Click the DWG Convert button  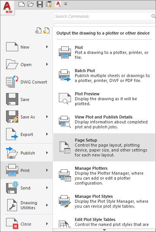(x=27, y=82)
